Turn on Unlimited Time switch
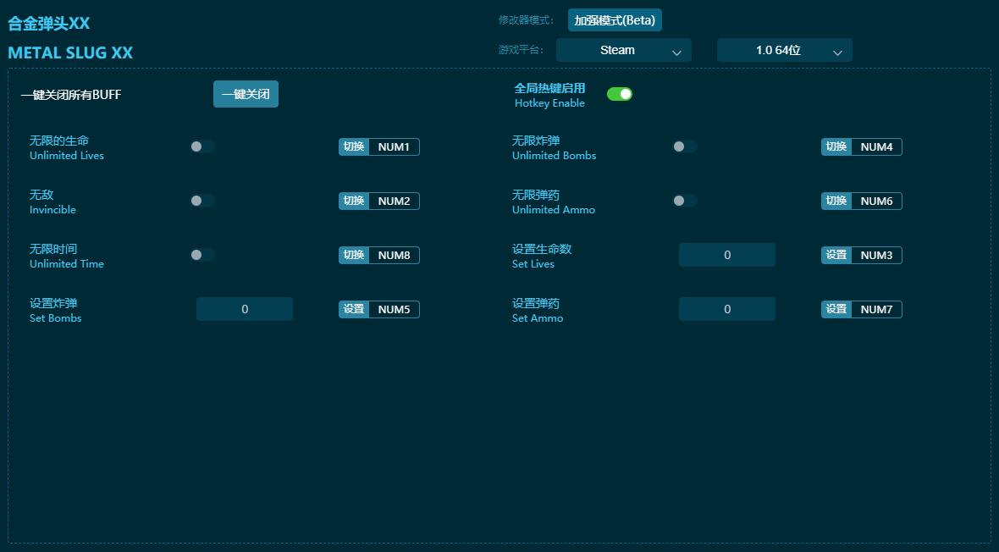Viewport: 999px width, 552px height. point(202,255)
